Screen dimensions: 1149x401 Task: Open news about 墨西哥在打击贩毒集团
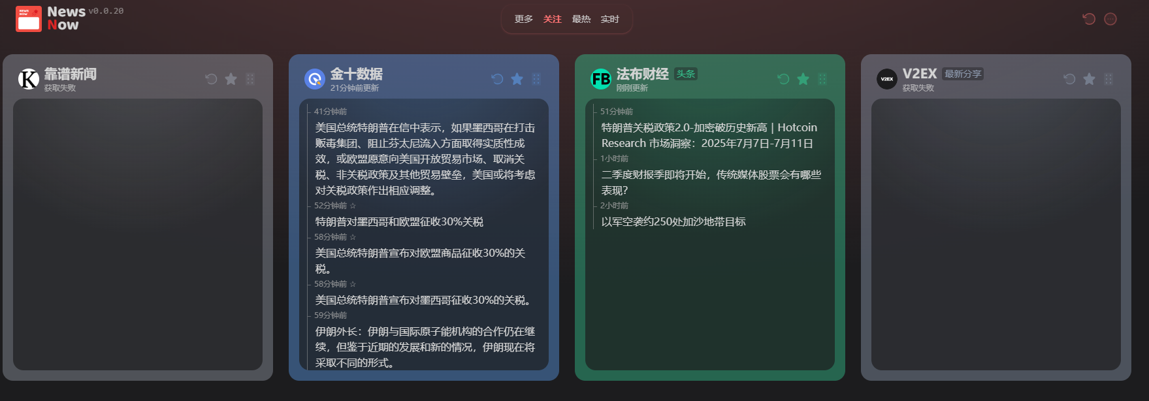tap(425, 159)
